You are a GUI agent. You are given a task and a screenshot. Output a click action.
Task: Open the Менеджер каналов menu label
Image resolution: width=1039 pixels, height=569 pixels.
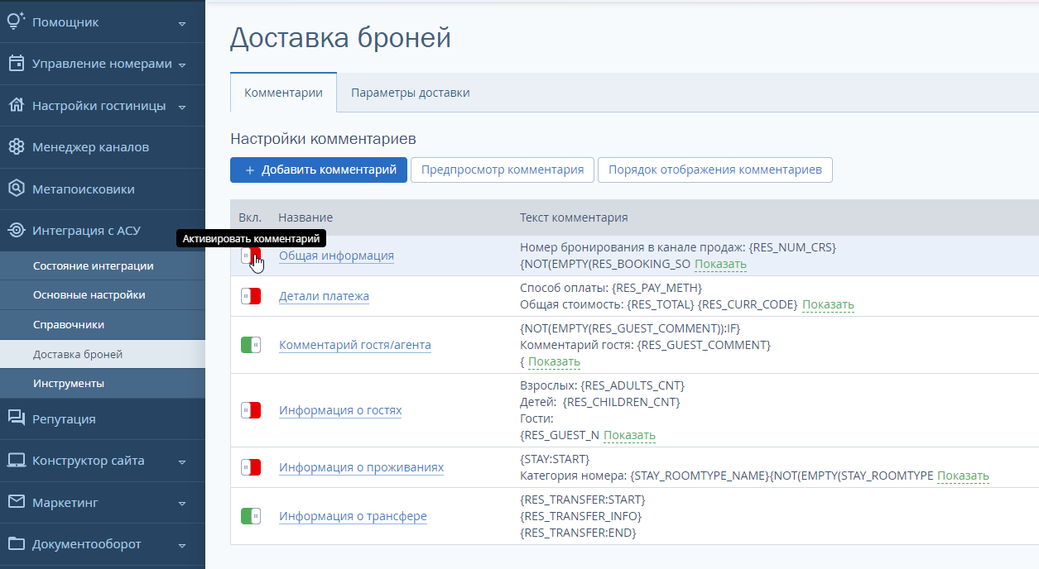pyautogui.click(x=90, y=147)
